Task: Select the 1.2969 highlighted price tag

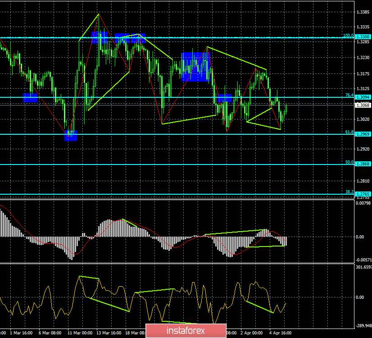Action: [363, 134]
